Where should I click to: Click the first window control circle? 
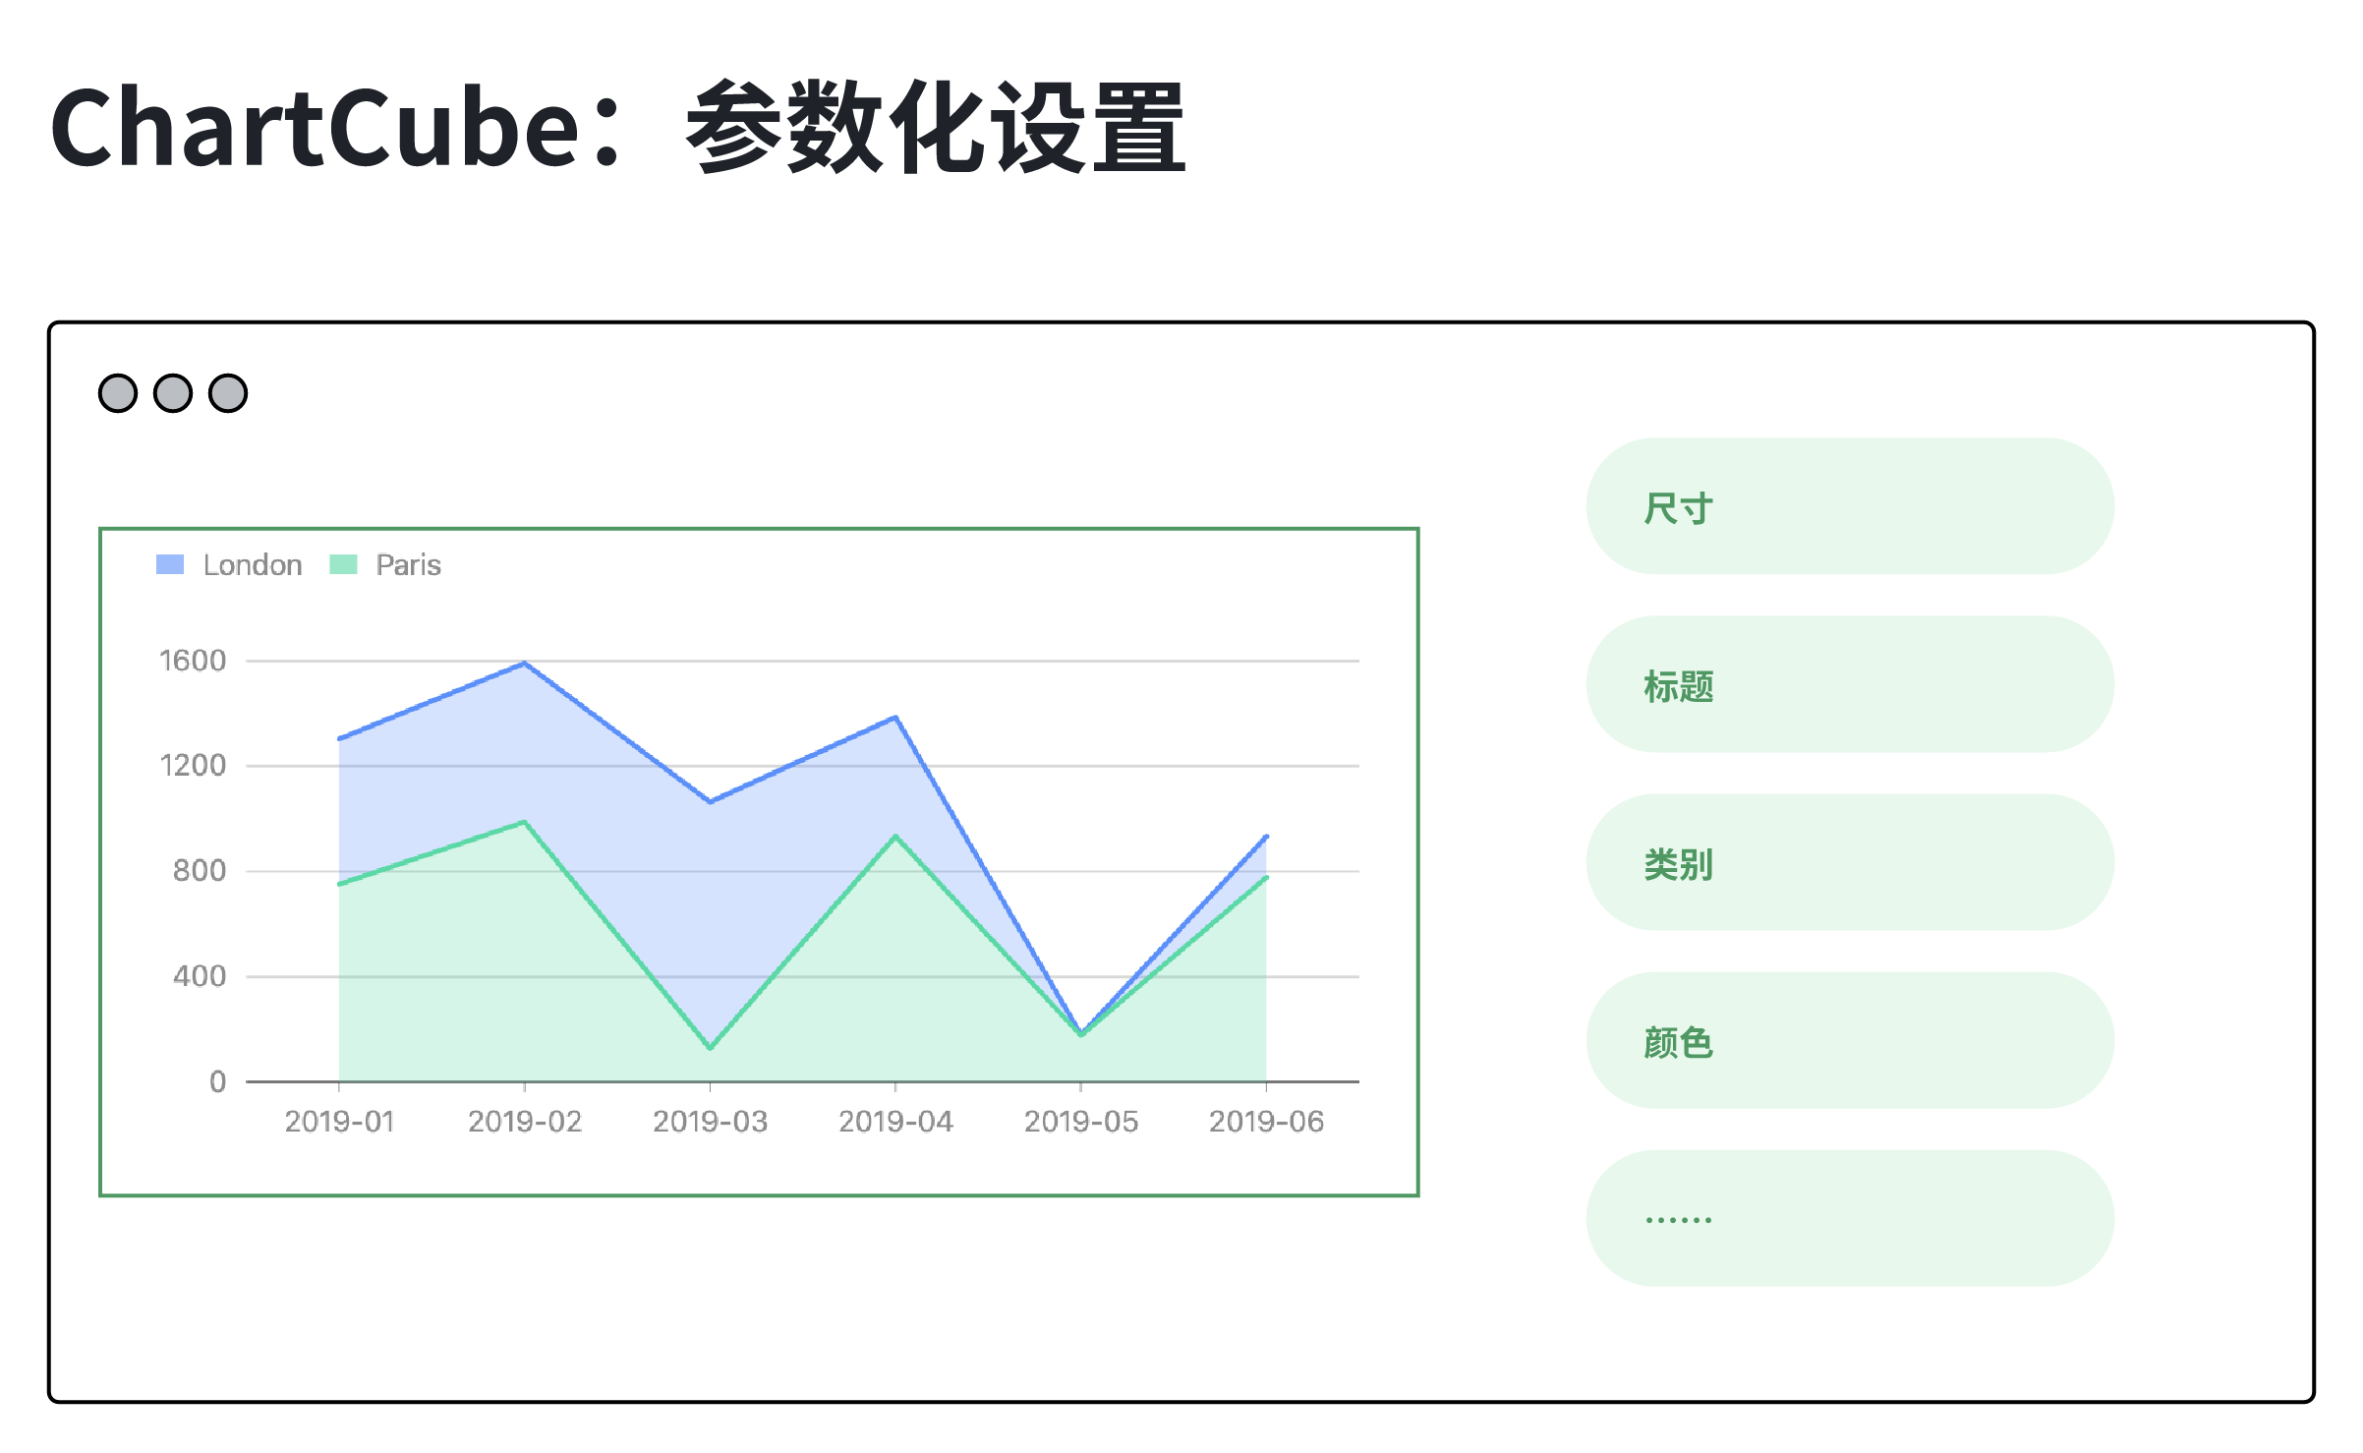[118, 393]
